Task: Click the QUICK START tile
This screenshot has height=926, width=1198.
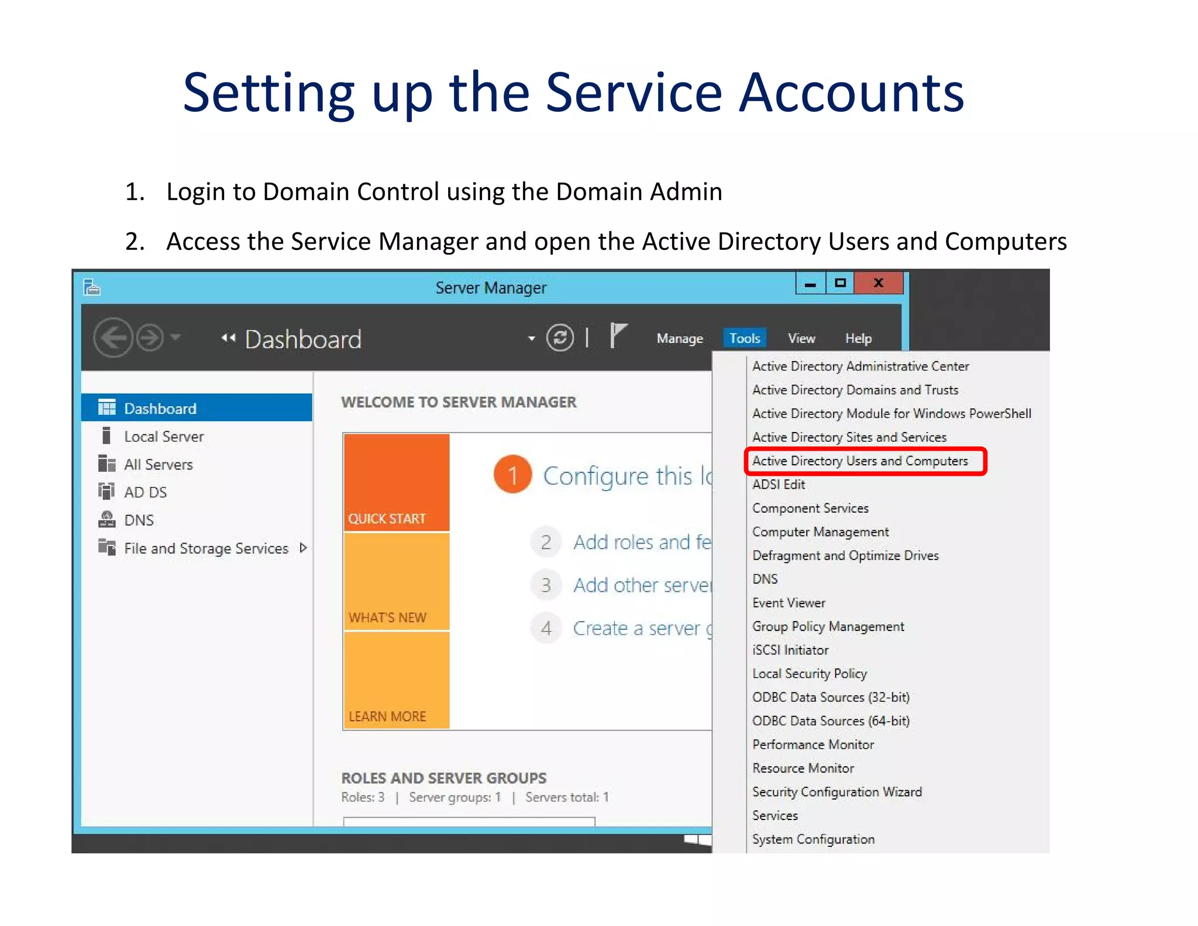Action: 397,482
